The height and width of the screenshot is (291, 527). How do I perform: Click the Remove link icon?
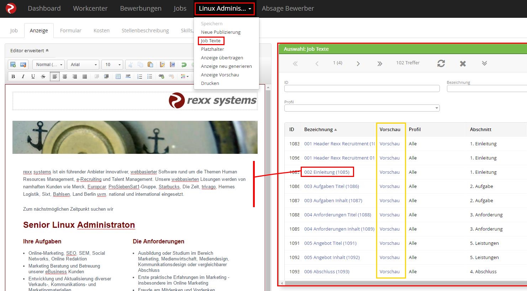point(172,76)
